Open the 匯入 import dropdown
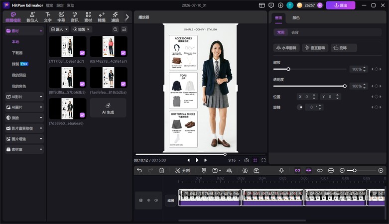This screenshot has height=224, width=389. point(59,29)
